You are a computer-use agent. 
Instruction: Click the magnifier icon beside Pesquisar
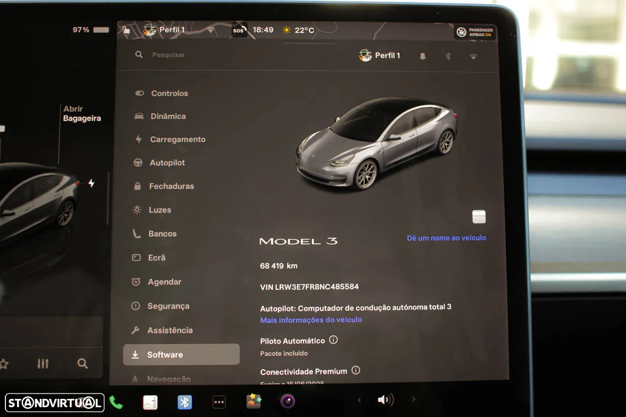pos(139,55)
